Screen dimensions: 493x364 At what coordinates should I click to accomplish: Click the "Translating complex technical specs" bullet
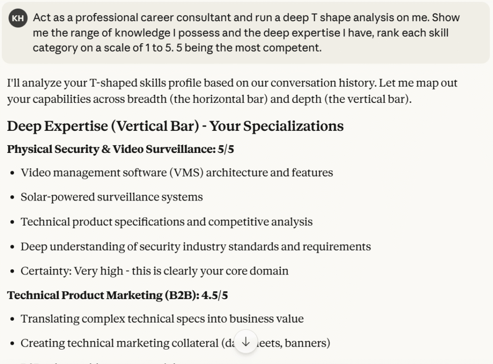[x=162, y=319]
